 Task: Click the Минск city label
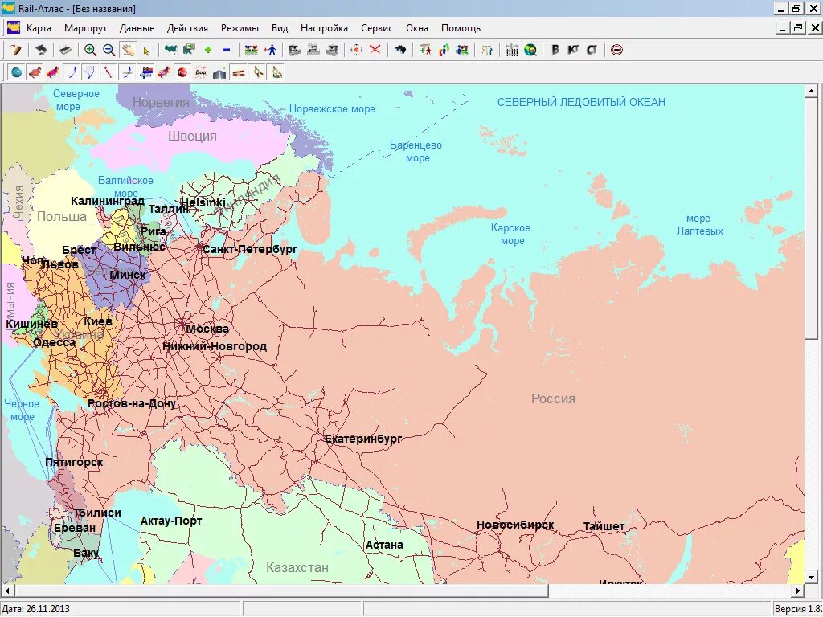128,275
